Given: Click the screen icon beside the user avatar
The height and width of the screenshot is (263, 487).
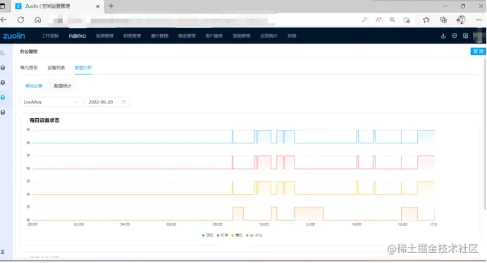Looking at the screenshot, I should [465, 36].
